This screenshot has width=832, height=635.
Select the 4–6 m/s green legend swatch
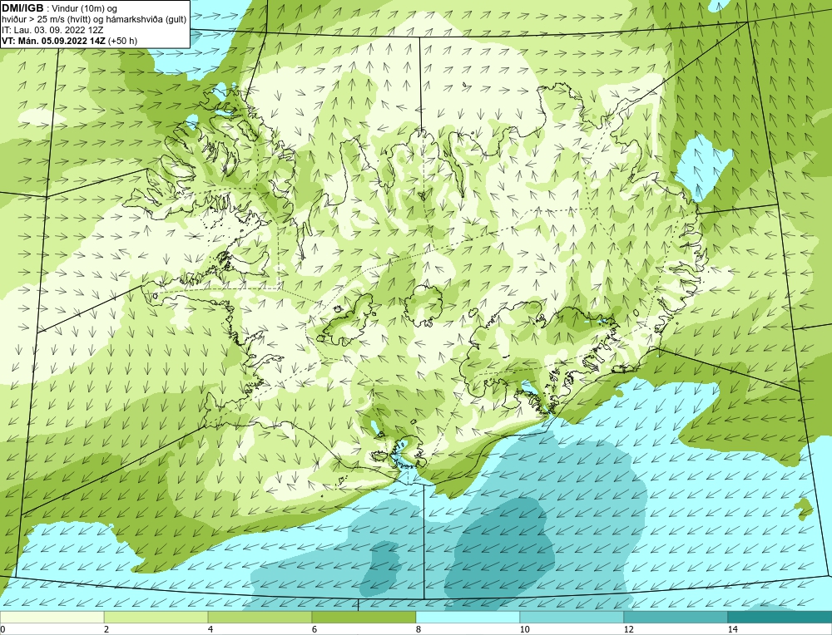click(x=260, y=617)
